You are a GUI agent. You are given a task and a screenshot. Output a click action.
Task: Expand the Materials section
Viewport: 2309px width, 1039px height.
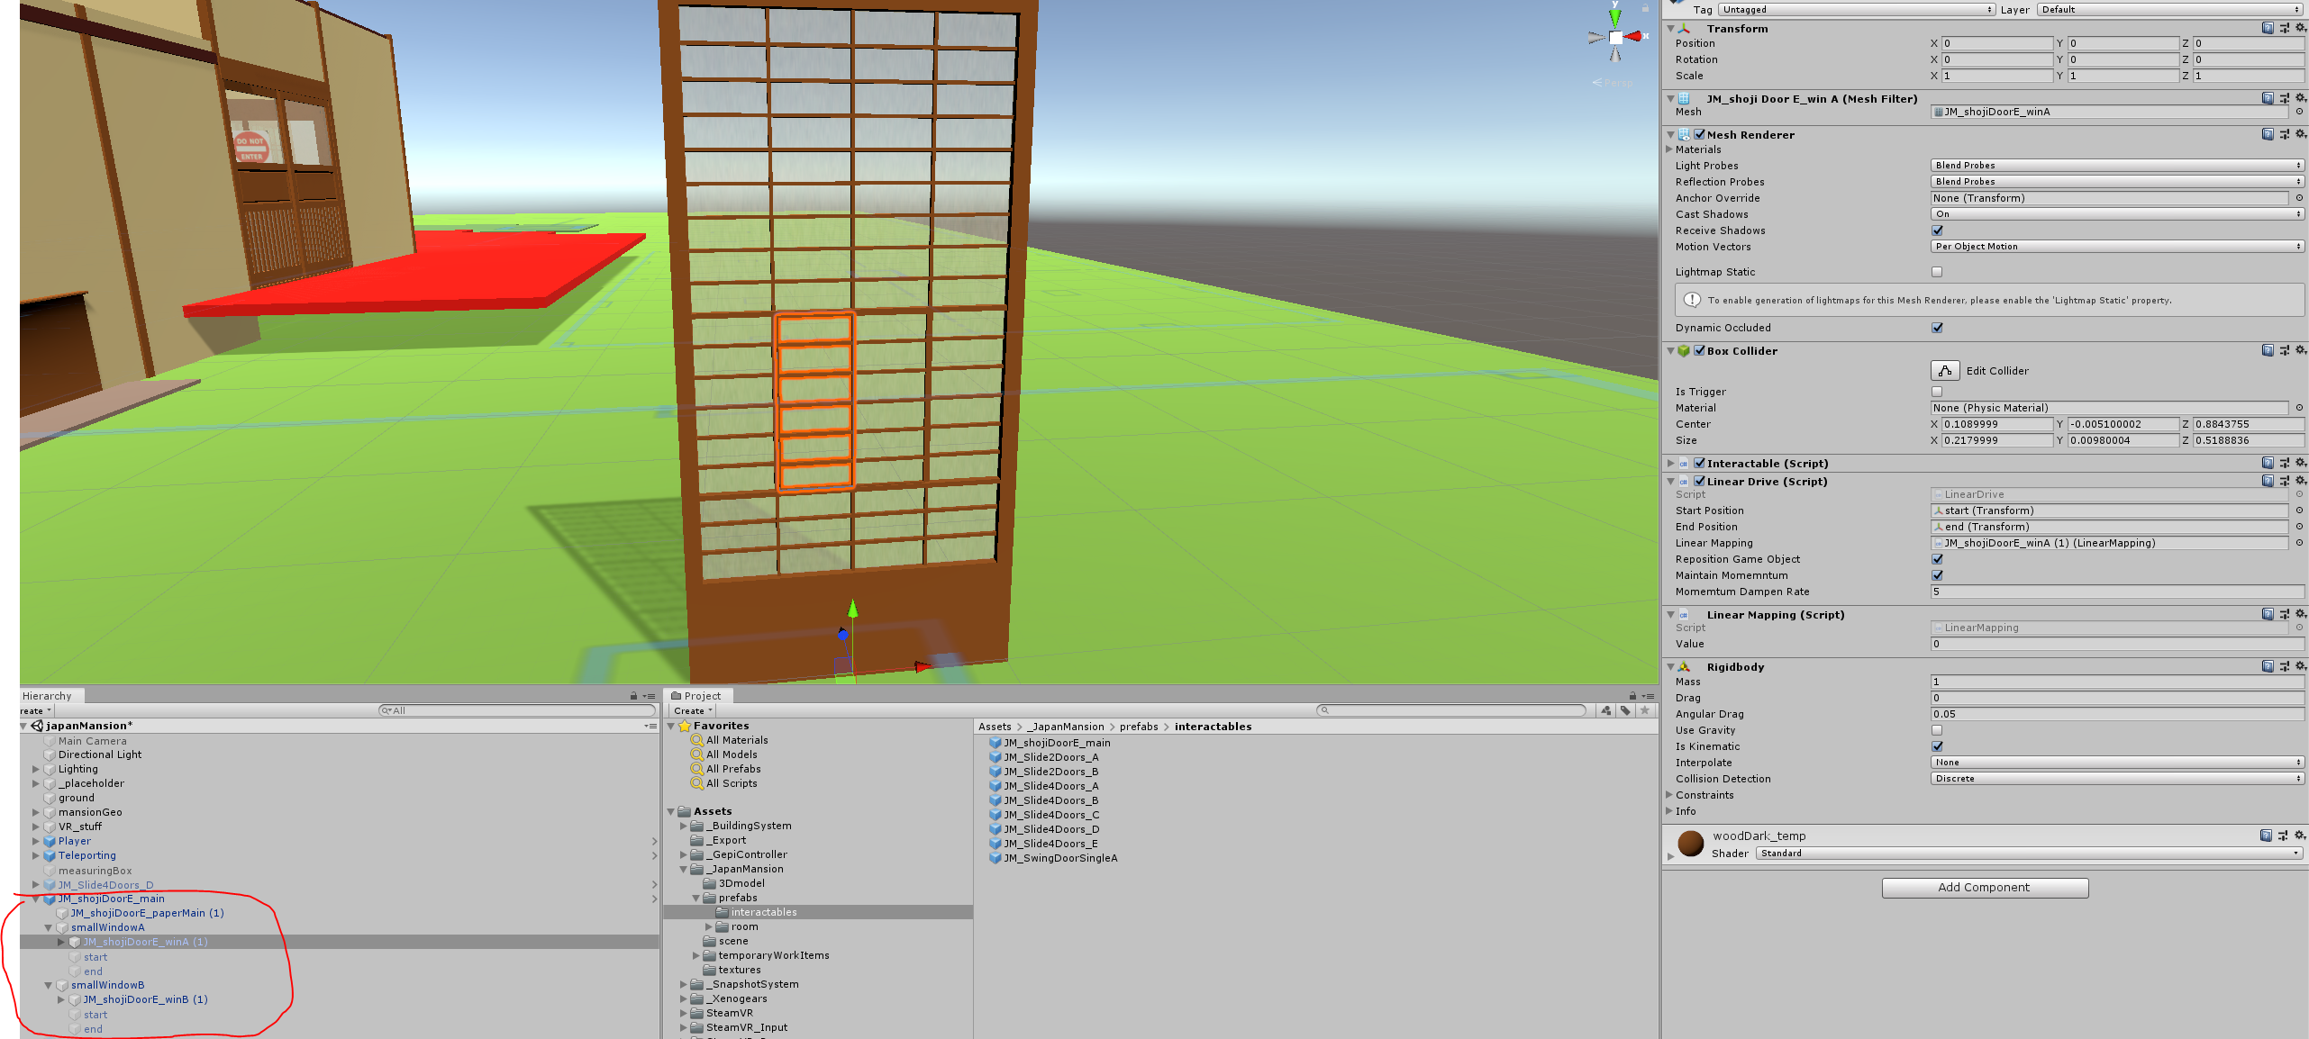point(1669,149)
